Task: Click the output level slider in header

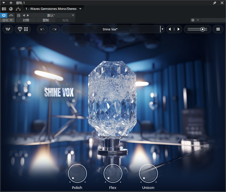Action: pos(198,29)
